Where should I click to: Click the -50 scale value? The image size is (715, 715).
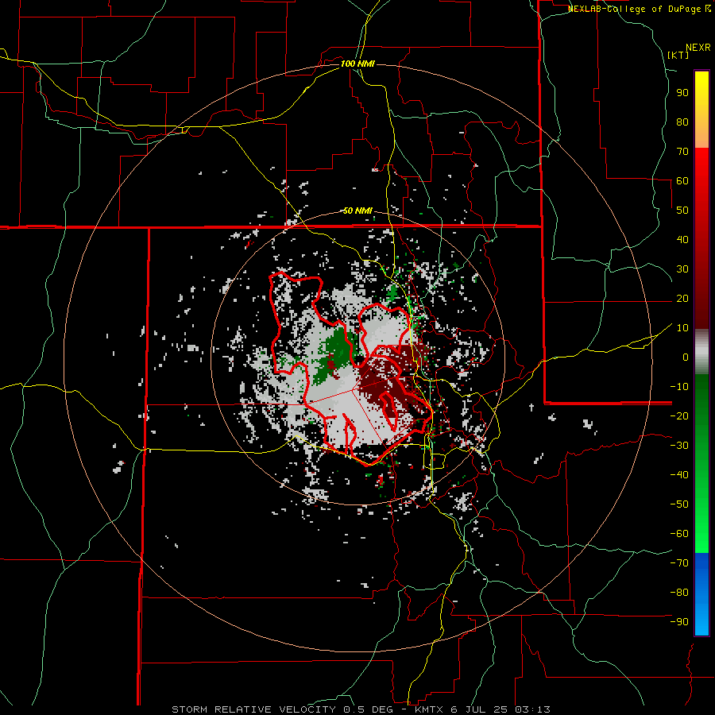(x=679, y=504)
